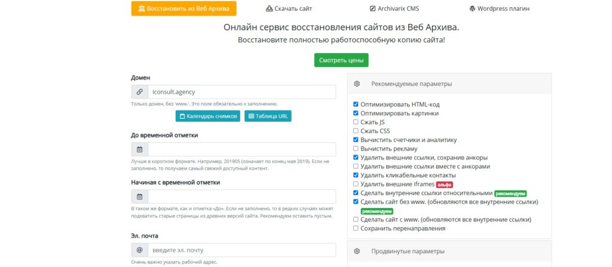Uncheck Оптимизировать HTML-код option
The image size is (612, 267).
pyautogui.click(x=356, y=105)
